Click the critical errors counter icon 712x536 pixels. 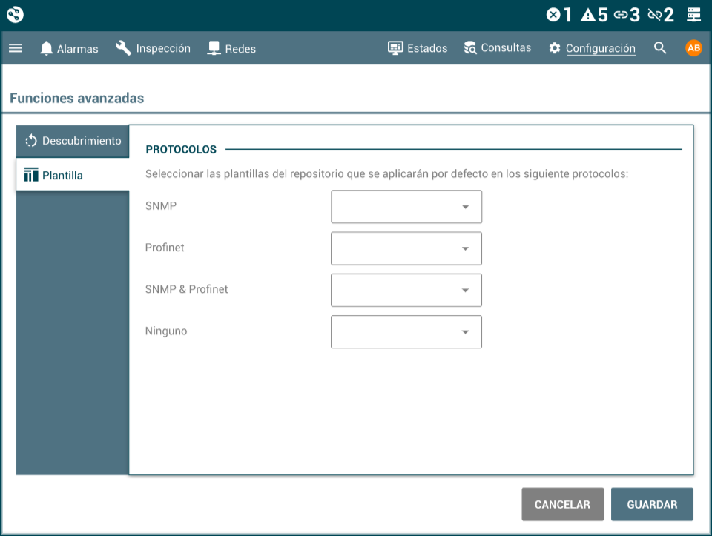pos(553,15)
